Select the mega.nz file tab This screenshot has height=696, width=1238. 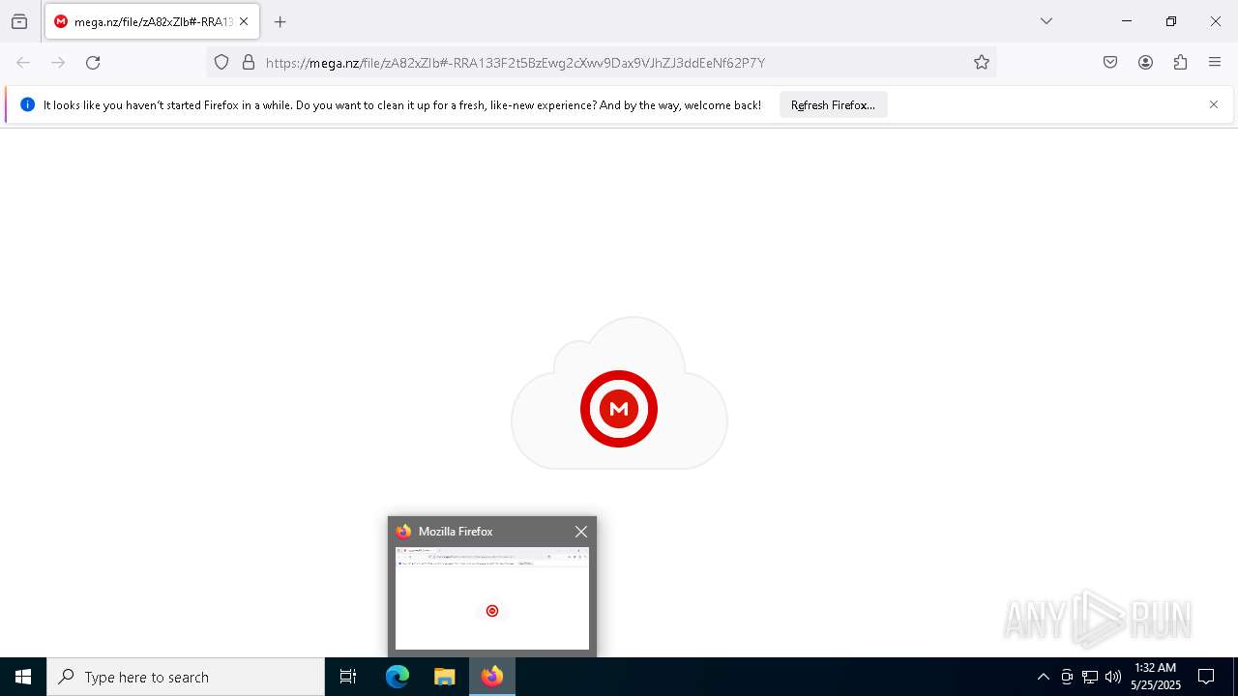click(152, 21)
